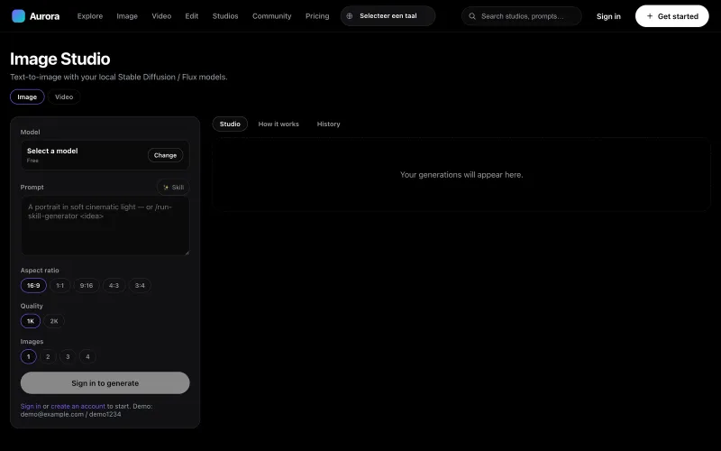Viewport: 721px width, 451px height.
Task: Open the Community nav item
Action: point(272,16)
